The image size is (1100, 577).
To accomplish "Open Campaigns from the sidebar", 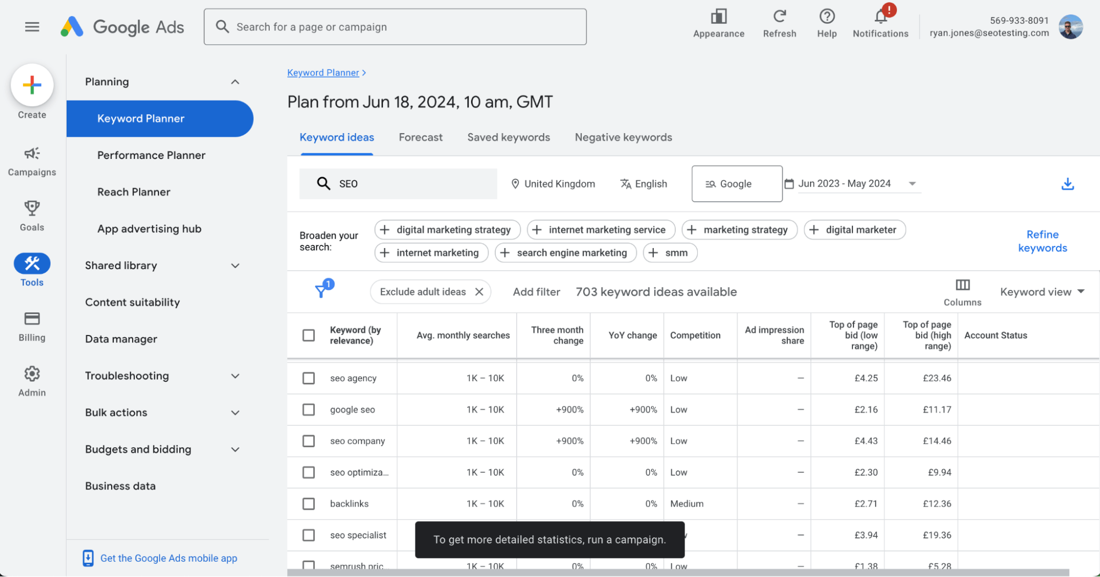I will (32, 162).
